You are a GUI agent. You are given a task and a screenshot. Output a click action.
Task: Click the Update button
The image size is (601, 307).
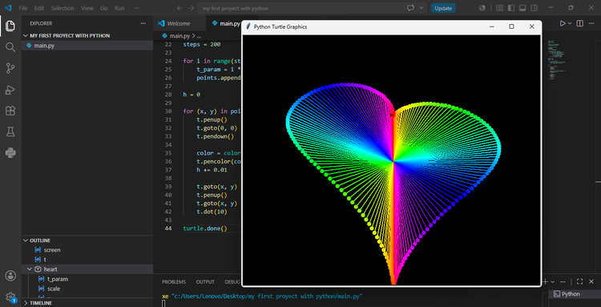(x=443, y=8)
